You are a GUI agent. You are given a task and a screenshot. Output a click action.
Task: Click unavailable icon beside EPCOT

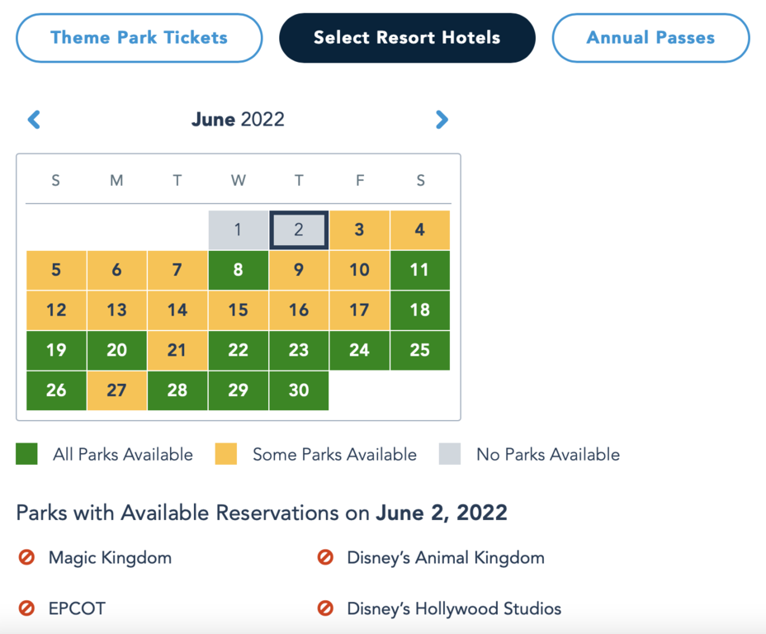[x=26, y=608]
